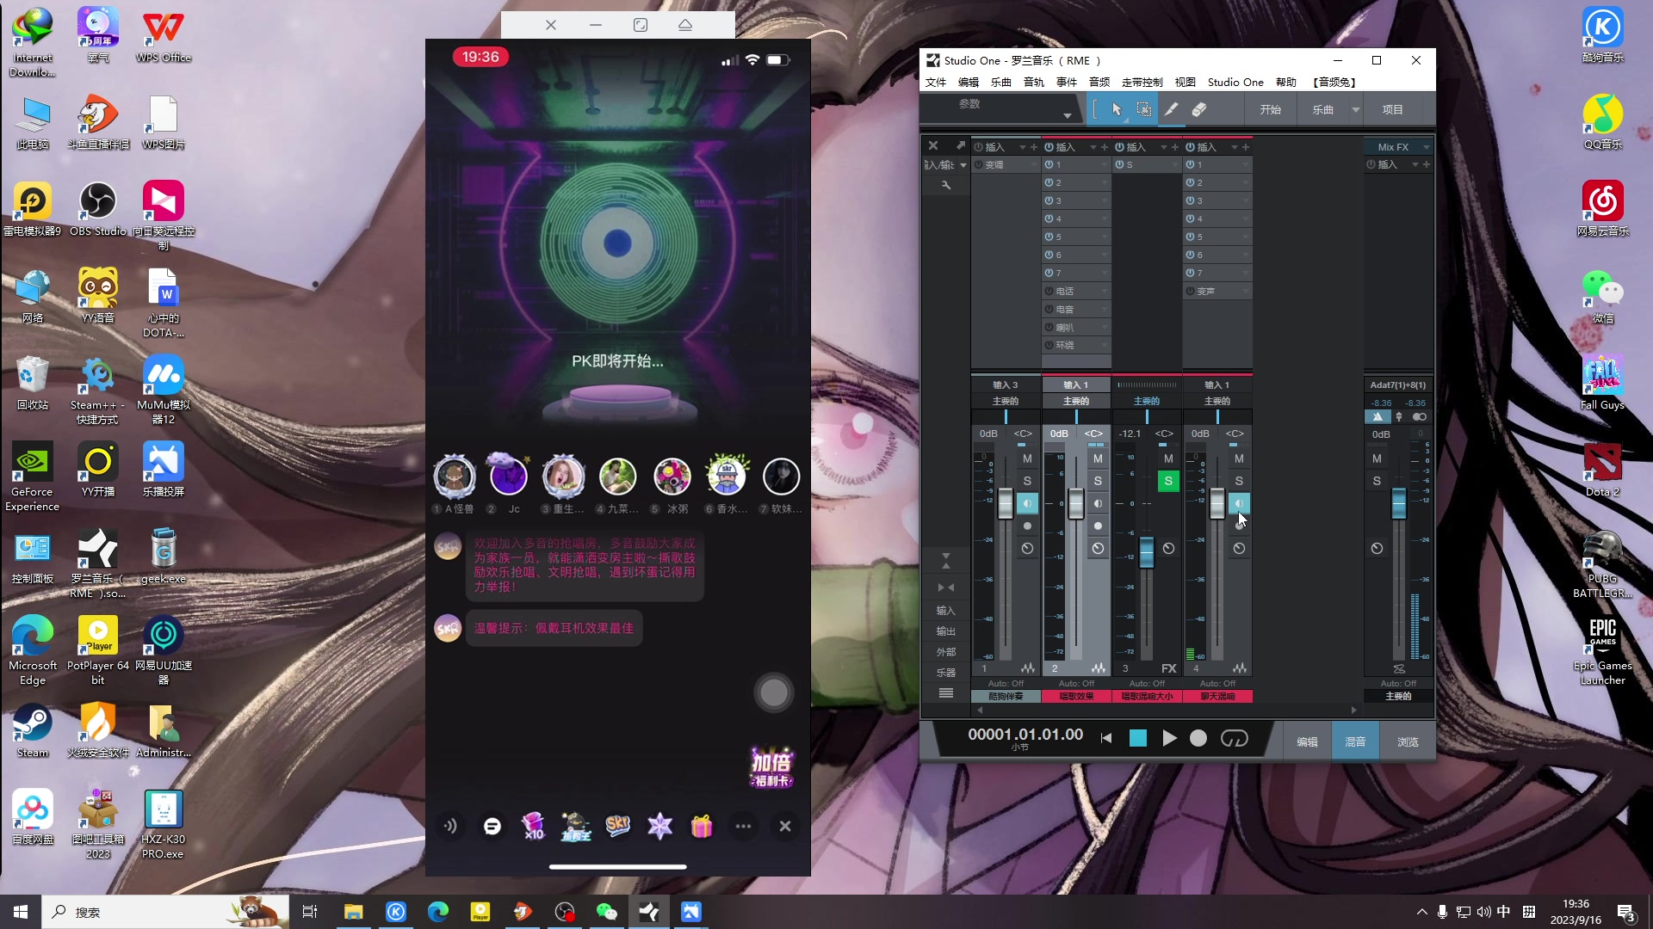Expand the mixer view with up-down arrows
This screenshot has width=1653, height=929.
pos(945,561)
